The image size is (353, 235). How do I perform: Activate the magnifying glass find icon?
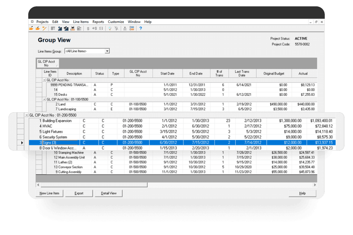[x=109, y=28]
